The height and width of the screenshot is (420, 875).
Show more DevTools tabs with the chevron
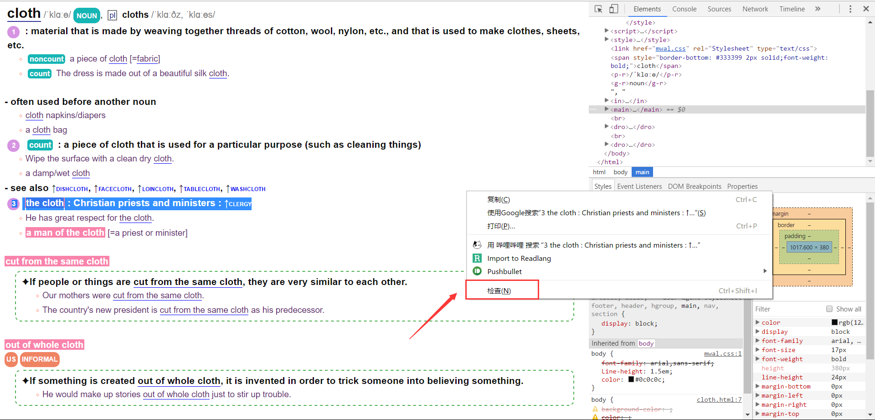pyautogui.click(x=818, y=9)
